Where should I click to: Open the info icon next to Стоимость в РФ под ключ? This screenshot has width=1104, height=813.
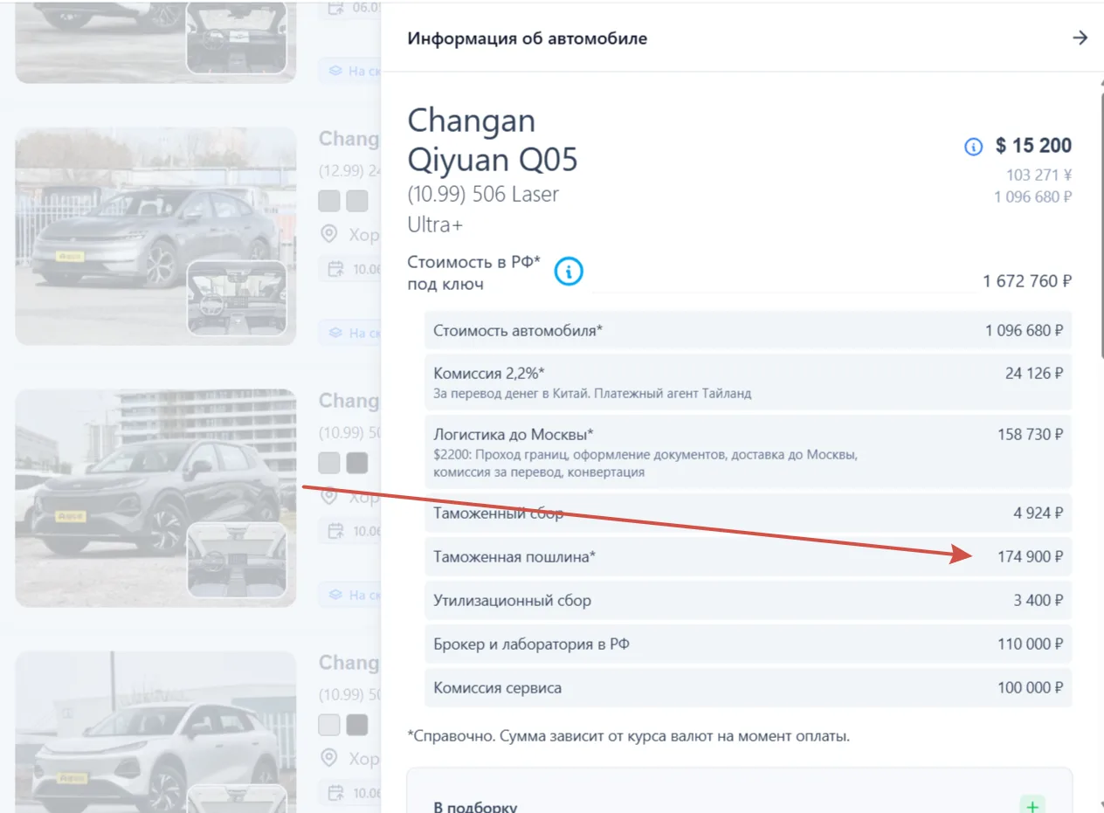coord(569,272)
